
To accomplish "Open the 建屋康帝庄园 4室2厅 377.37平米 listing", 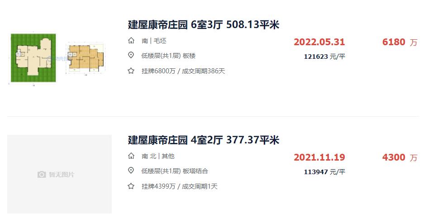I will (x=204, y=140).
